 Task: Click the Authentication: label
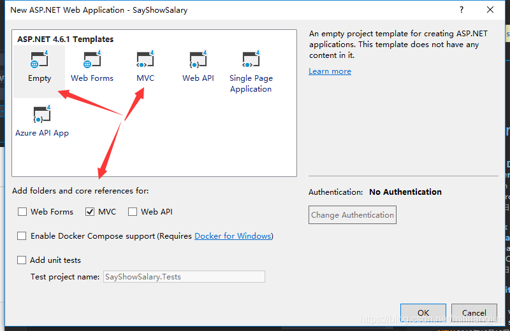click(336, 192)
